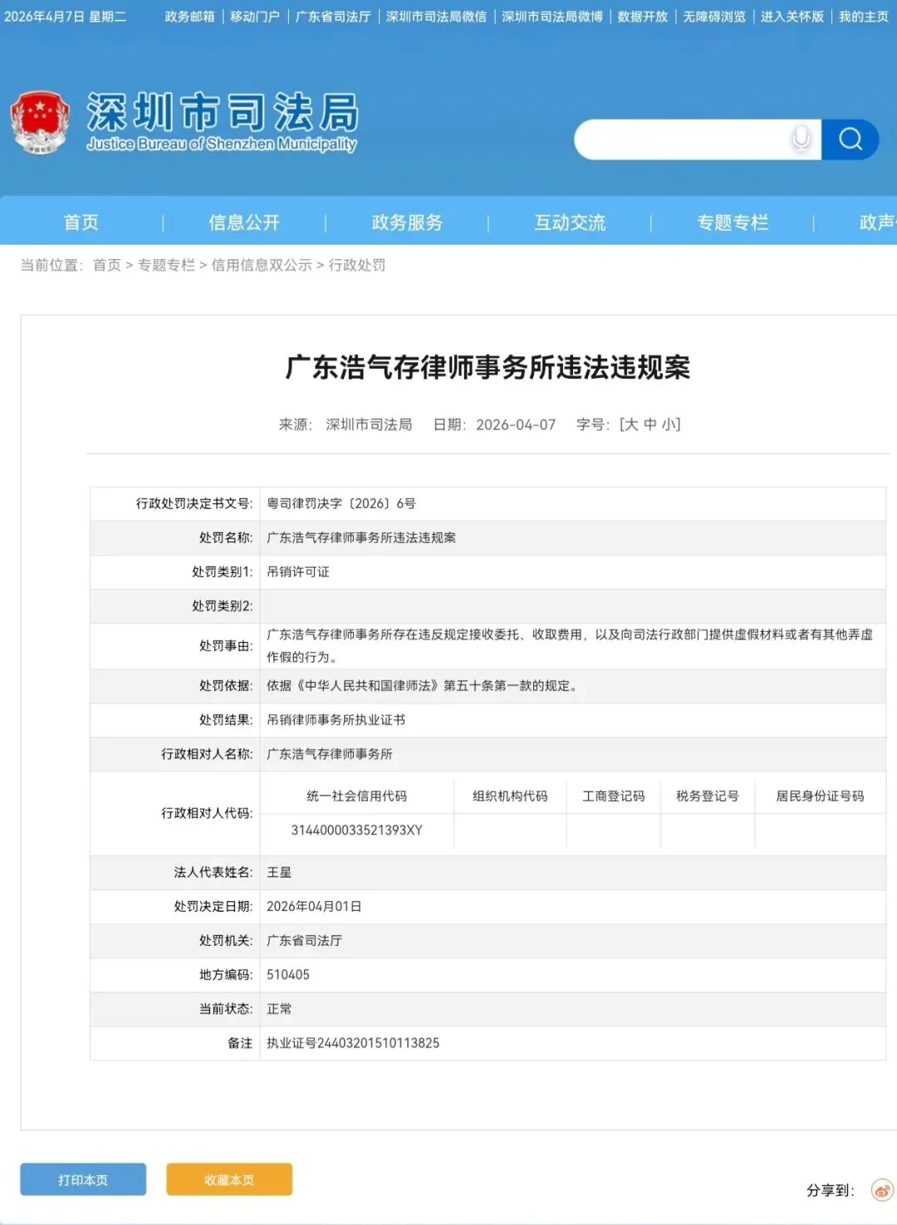The width and height of the screenshot is (897, 1225).
Task: Click remark 执业证号24403201510113825
Action: point(353,1042)
